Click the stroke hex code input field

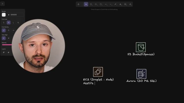[x=15, y=15]
